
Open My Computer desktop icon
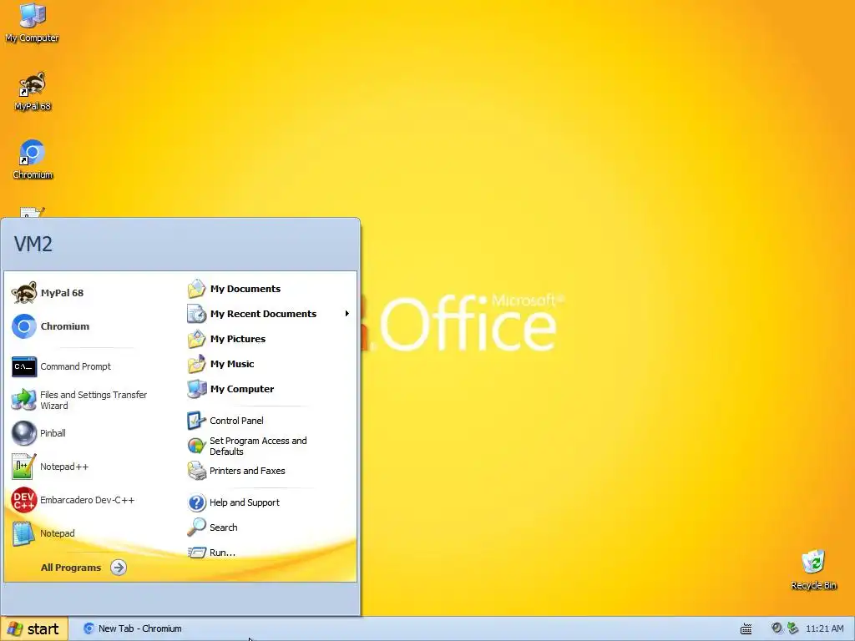point(33,22)
